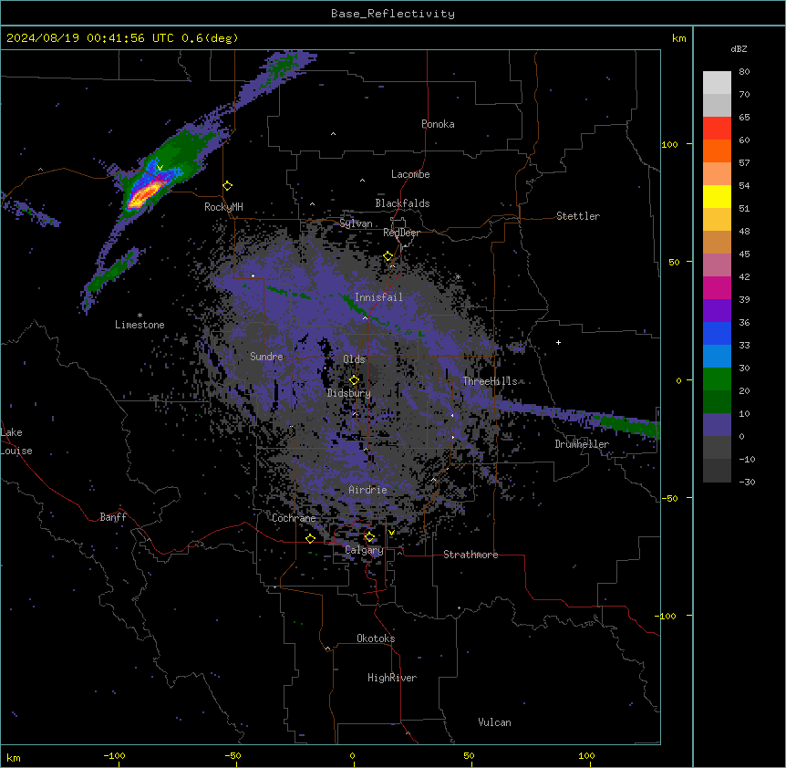Pick the green 30-20 dBZ legend swatch
This screenshot has width=786, height=768.
[x=717, y=379]
